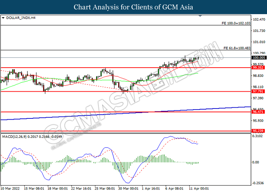This screenshot has width=267, height=191.
Task: Click the 22 Mar 16:01 time label
Action: 81,188
